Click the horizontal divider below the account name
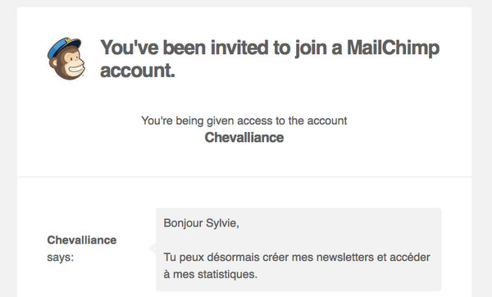 (x=244, y=176)
